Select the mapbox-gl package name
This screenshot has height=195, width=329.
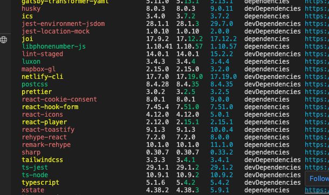point(39,69)
